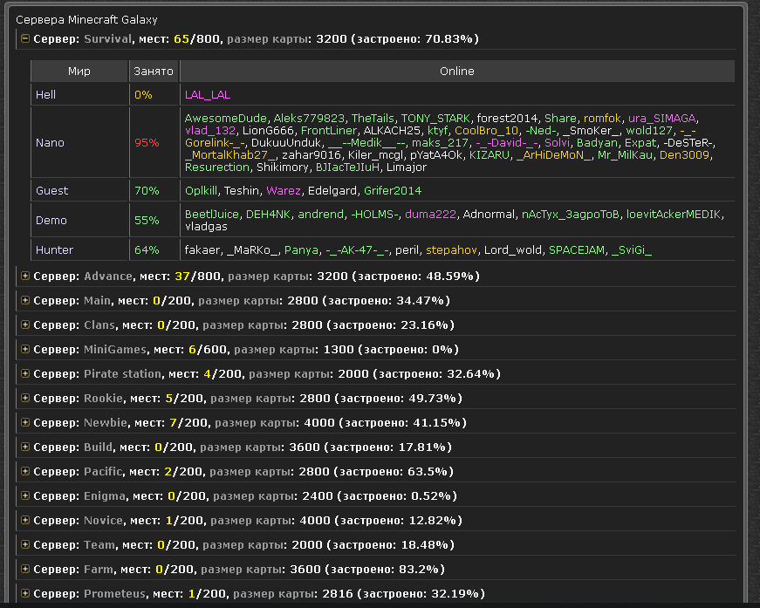Expand the Advance server entry

(25, 277)
